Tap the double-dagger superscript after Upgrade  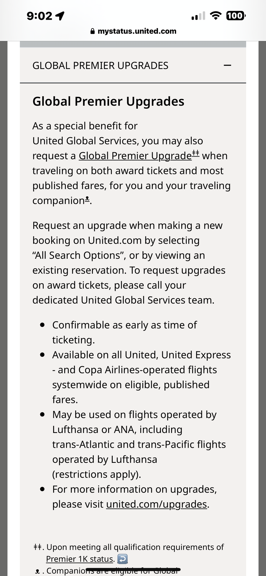(x=196, y=153)
